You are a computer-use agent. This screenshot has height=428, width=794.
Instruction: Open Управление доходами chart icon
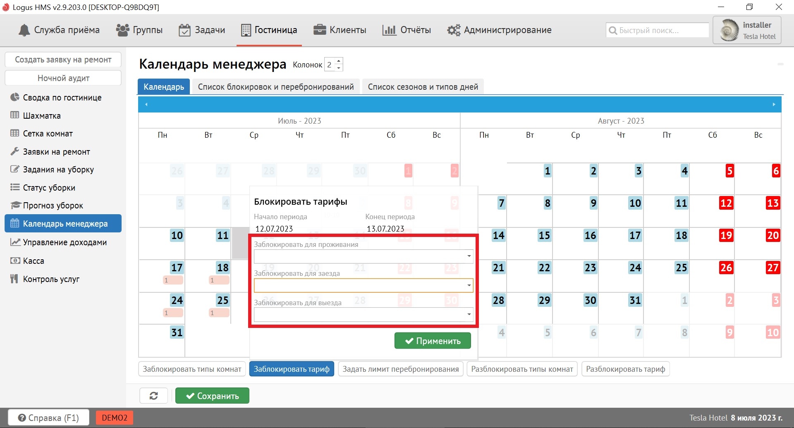pyautogui.click(x=15, y=242)
